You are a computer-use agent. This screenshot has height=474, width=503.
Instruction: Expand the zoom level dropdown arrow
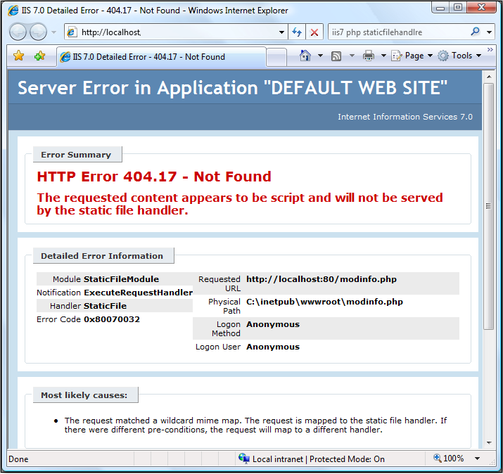pos(478,459)
